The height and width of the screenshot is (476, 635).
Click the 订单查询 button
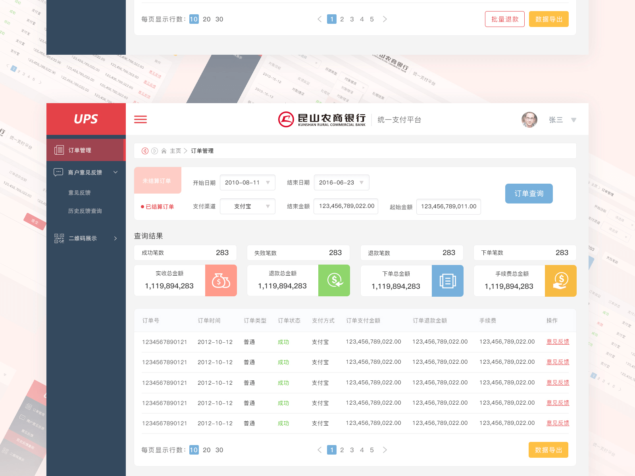point(529,194)
